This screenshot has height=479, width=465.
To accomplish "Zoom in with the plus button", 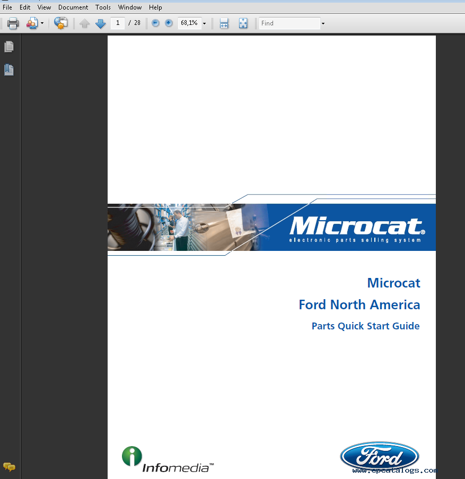I will 169,23.
